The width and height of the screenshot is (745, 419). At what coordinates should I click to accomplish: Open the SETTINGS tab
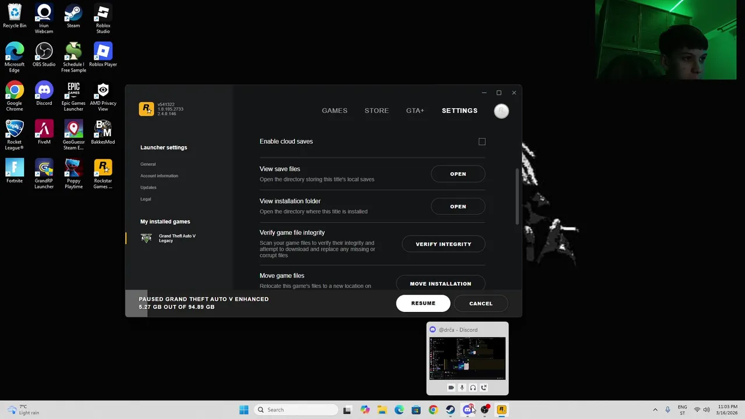pos(459,111)
